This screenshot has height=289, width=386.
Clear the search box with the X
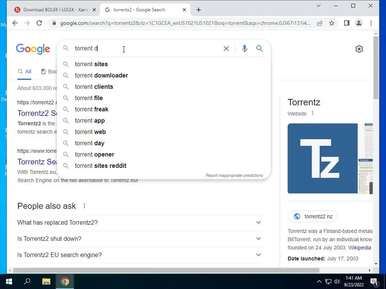point(226,49)
